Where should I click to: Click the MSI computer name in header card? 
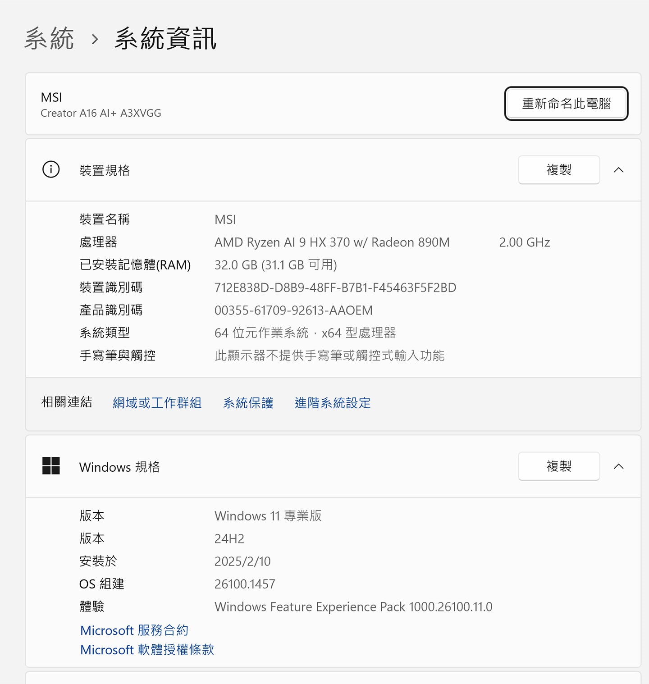pos(51,97)
